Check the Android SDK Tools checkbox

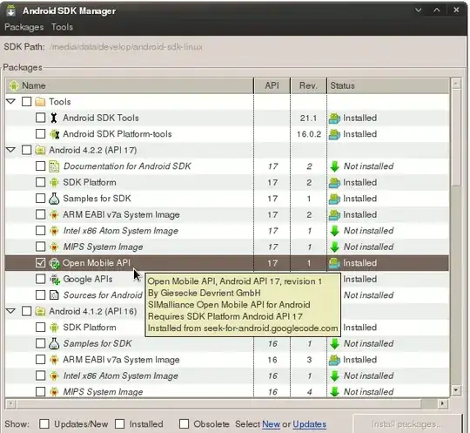pyautogui.click(x=40, y=118)
